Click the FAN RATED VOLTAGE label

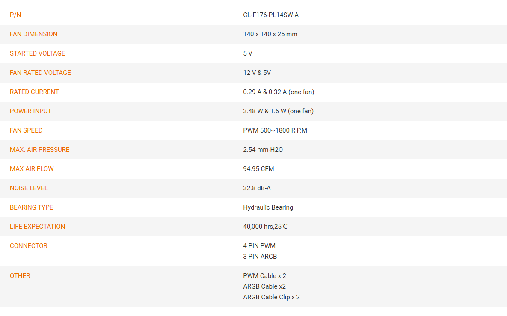(40, 73)
